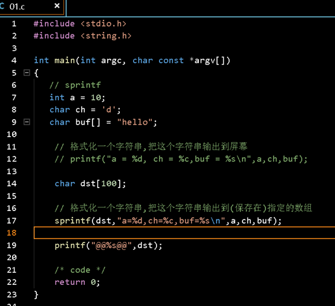The width and height of the screenshot is (335, 306).
Task: Click highlighted line number 18
Action: 11,233
